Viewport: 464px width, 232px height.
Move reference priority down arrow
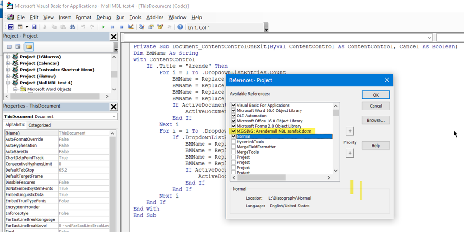[350, 153]
